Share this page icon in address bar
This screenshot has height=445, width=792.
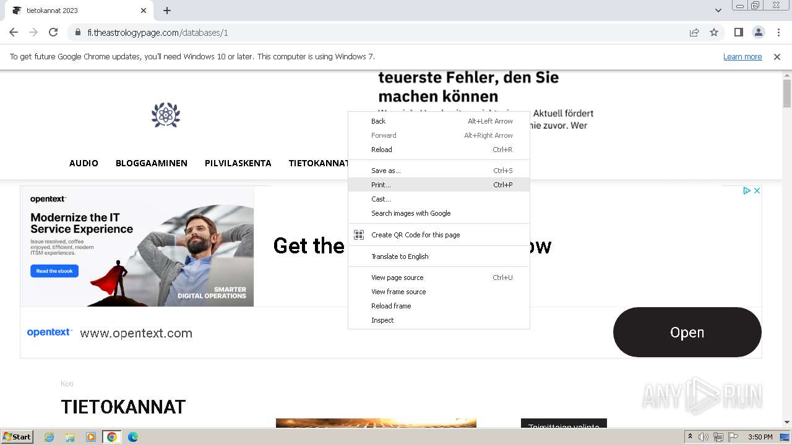click(x=694, y=32)
